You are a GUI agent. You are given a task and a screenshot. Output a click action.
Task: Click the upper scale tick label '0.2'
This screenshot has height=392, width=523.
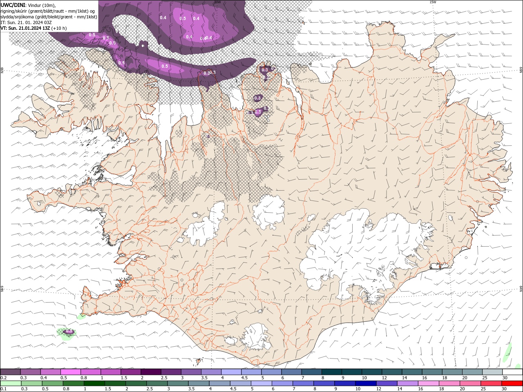(x=3, y=378)
